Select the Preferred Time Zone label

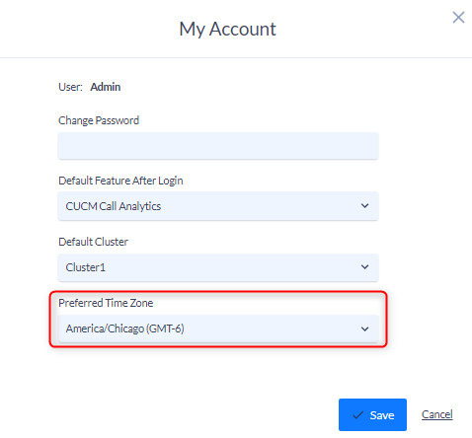pyautogui.click(x=106, y=303)
